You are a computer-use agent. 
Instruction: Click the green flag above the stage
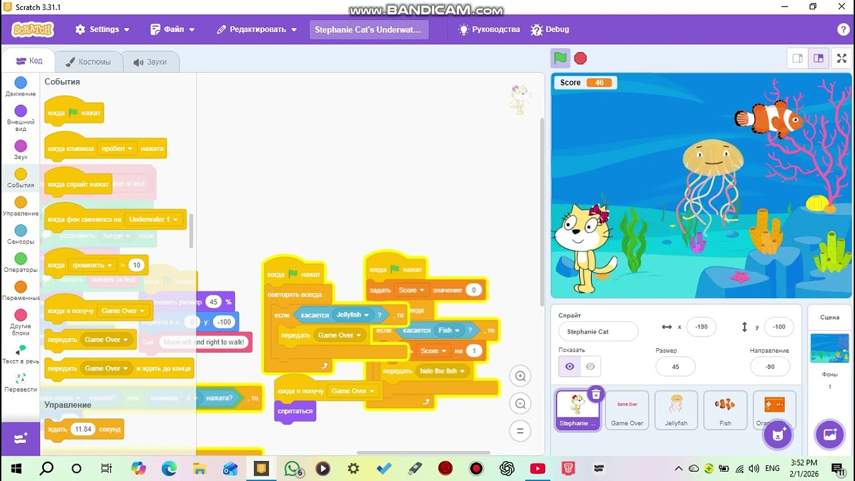point(560,58)
